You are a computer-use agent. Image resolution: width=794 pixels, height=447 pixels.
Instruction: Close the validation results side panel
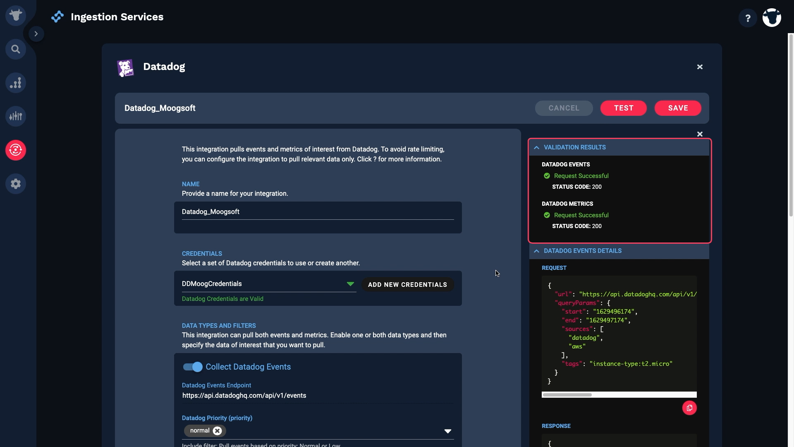[x=700, y=134]
